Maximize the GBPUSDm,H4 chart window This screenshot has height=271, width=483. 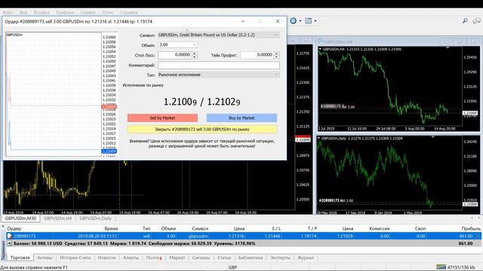point(460,41)
